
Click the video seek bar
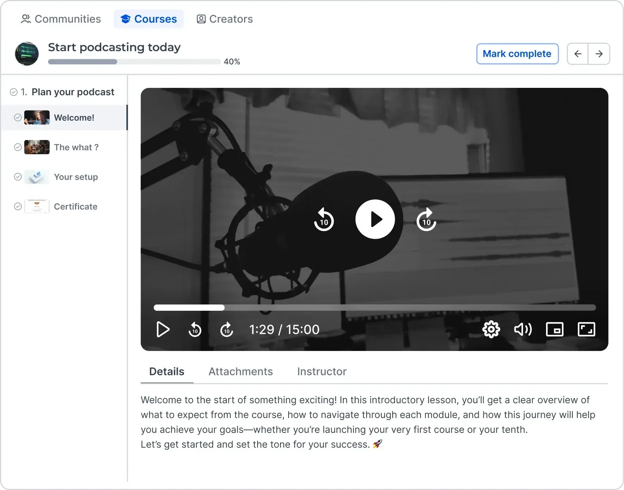375,308
